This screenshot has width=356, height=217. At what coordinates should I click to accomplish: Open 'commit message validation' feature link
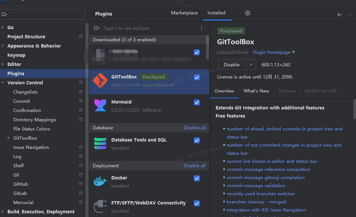click(256, 185)
